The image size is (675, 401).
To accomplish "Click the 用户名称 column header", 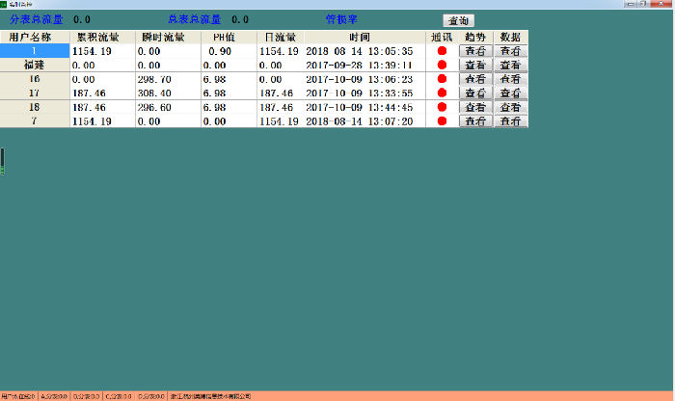I will click(x=34, y=37).
